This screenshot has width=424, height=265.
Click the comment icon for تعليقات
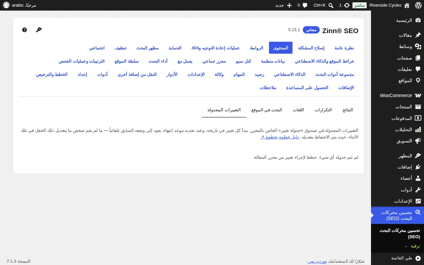click(x=418, y=69)
